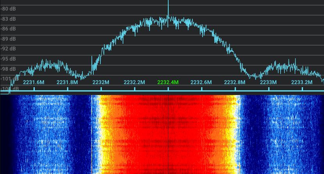324x174 pixels.
Task: Click the -80 dB scale label
Action: point(8,9)
